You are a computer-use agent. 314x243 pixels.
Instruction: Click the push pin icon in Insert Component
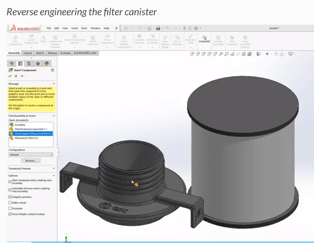22,76
